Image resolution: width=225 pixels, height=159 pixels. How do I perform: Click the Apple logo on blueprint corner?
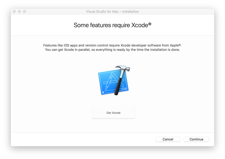103,92
